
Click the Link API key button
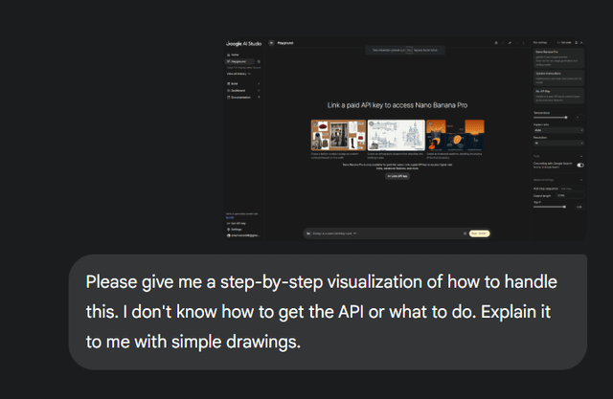pos(397,176)
